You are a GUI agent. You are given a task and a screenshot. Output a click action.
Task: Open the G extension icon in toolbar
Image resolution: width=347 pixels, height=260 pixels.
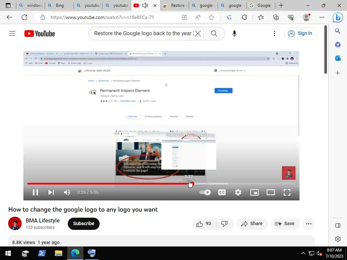229,17
